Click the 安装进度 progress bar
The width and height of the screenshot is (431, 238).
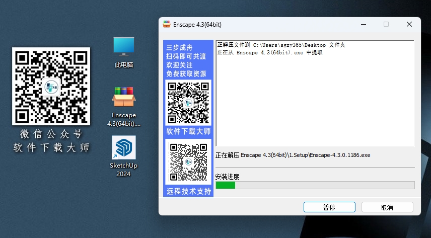[x=315, y=185]
